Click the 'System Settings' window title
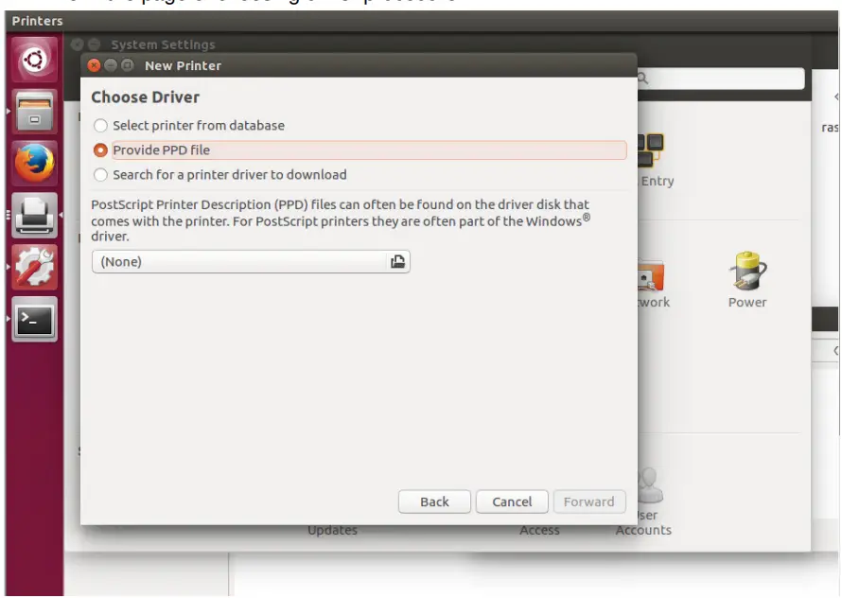842x598 pixels. coord(163,44)
